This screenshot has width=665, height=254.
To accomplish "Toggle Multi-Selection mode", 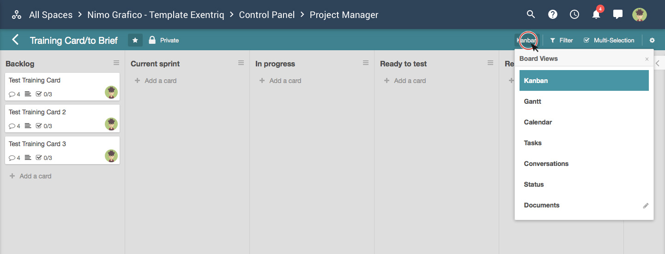I will click(x=609, y=41).
